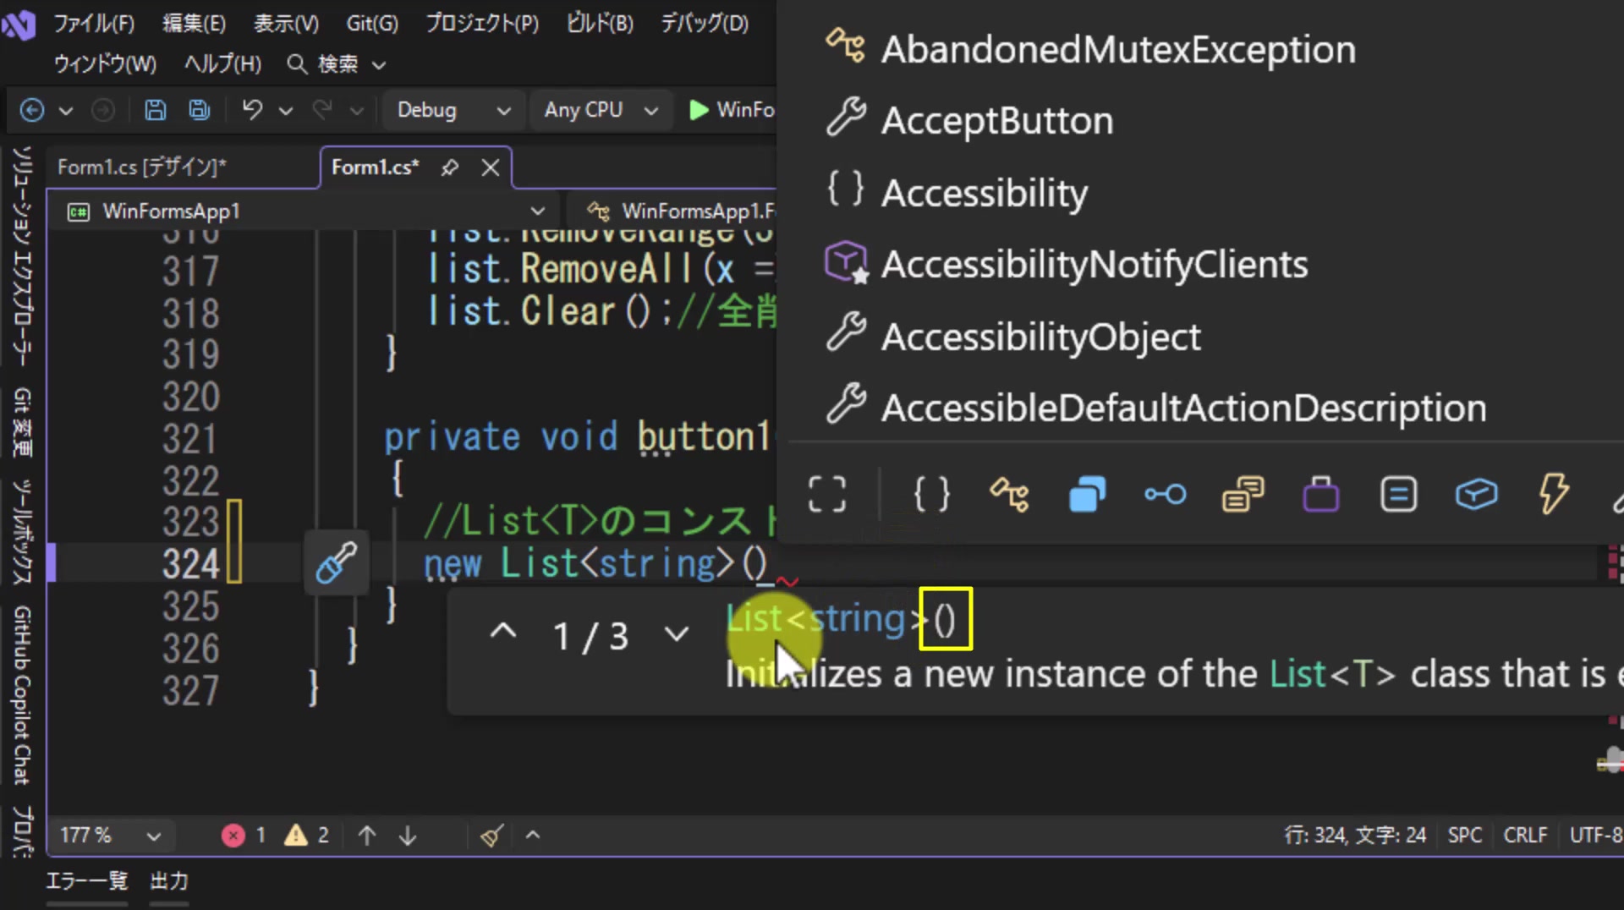
Task: Show the previous overload in the signature help
Action: tap(503, 632)
